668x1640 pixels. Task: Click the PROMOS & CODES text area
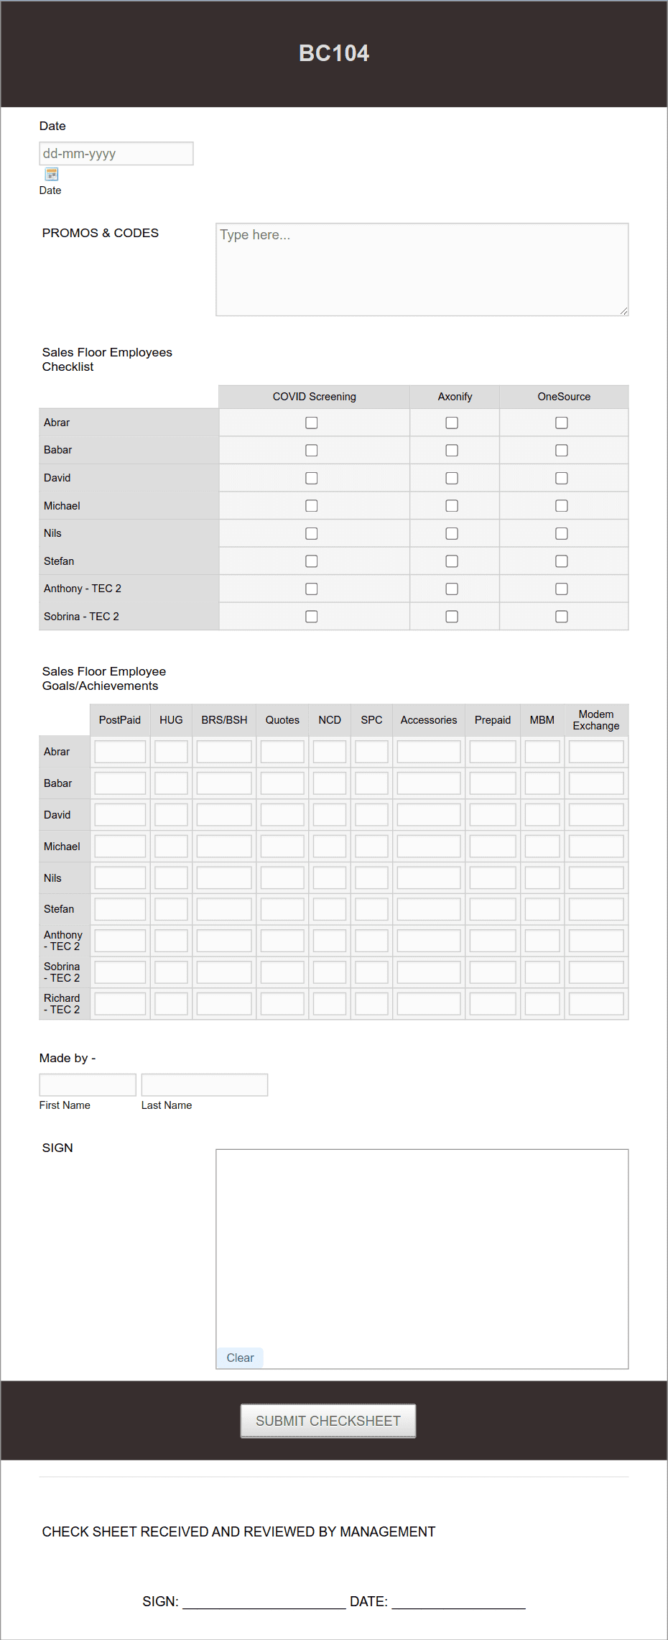pyautogui.click(x=422, y=268)
